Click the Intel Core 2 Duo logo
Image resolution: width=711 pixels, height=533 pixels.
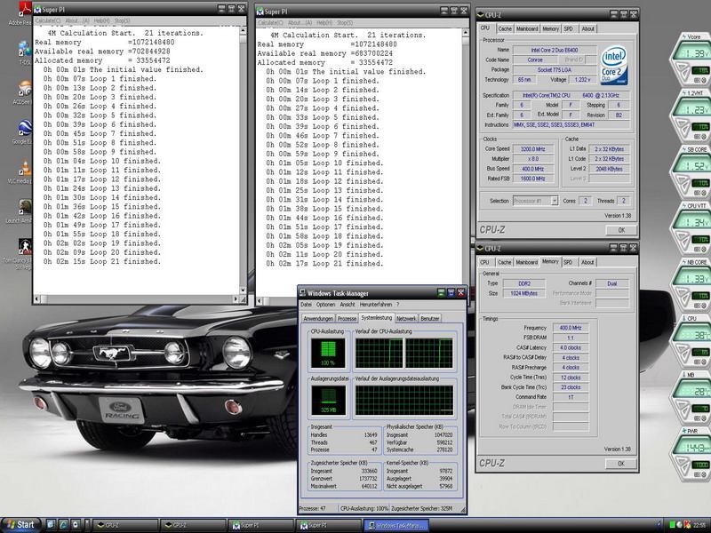point(614,64)
